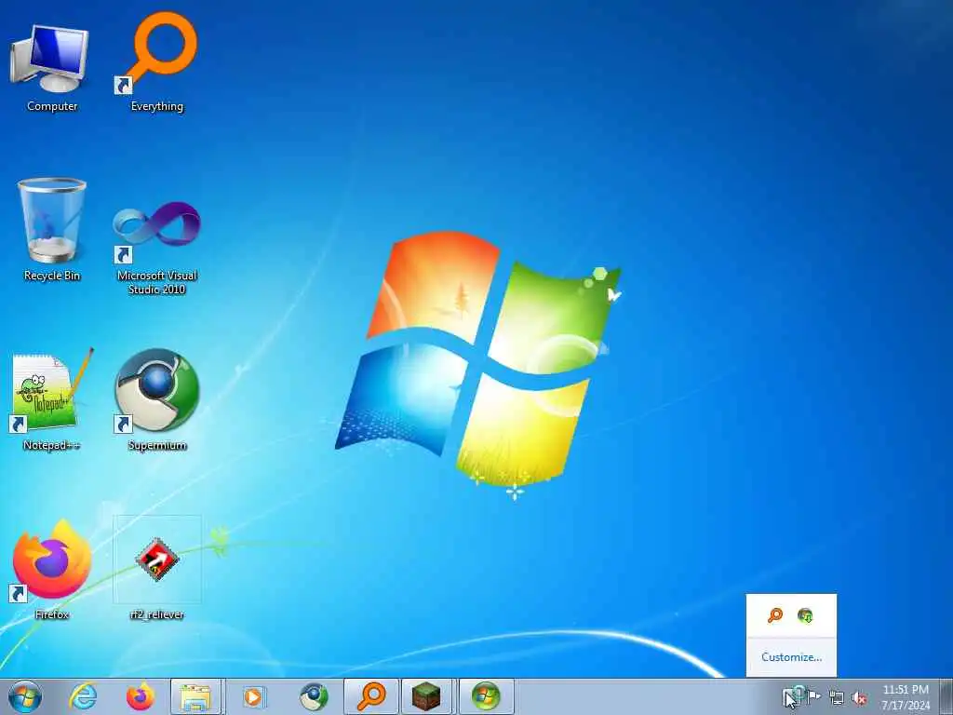Open Windows Media Player taskbar icon
Viewport: 953px width, 715px height.
(x=253, y=696)
